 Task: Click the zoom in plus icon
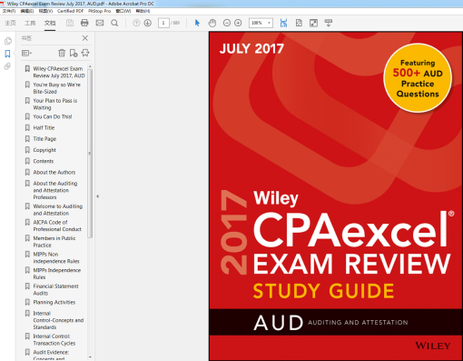coord(238,23)
